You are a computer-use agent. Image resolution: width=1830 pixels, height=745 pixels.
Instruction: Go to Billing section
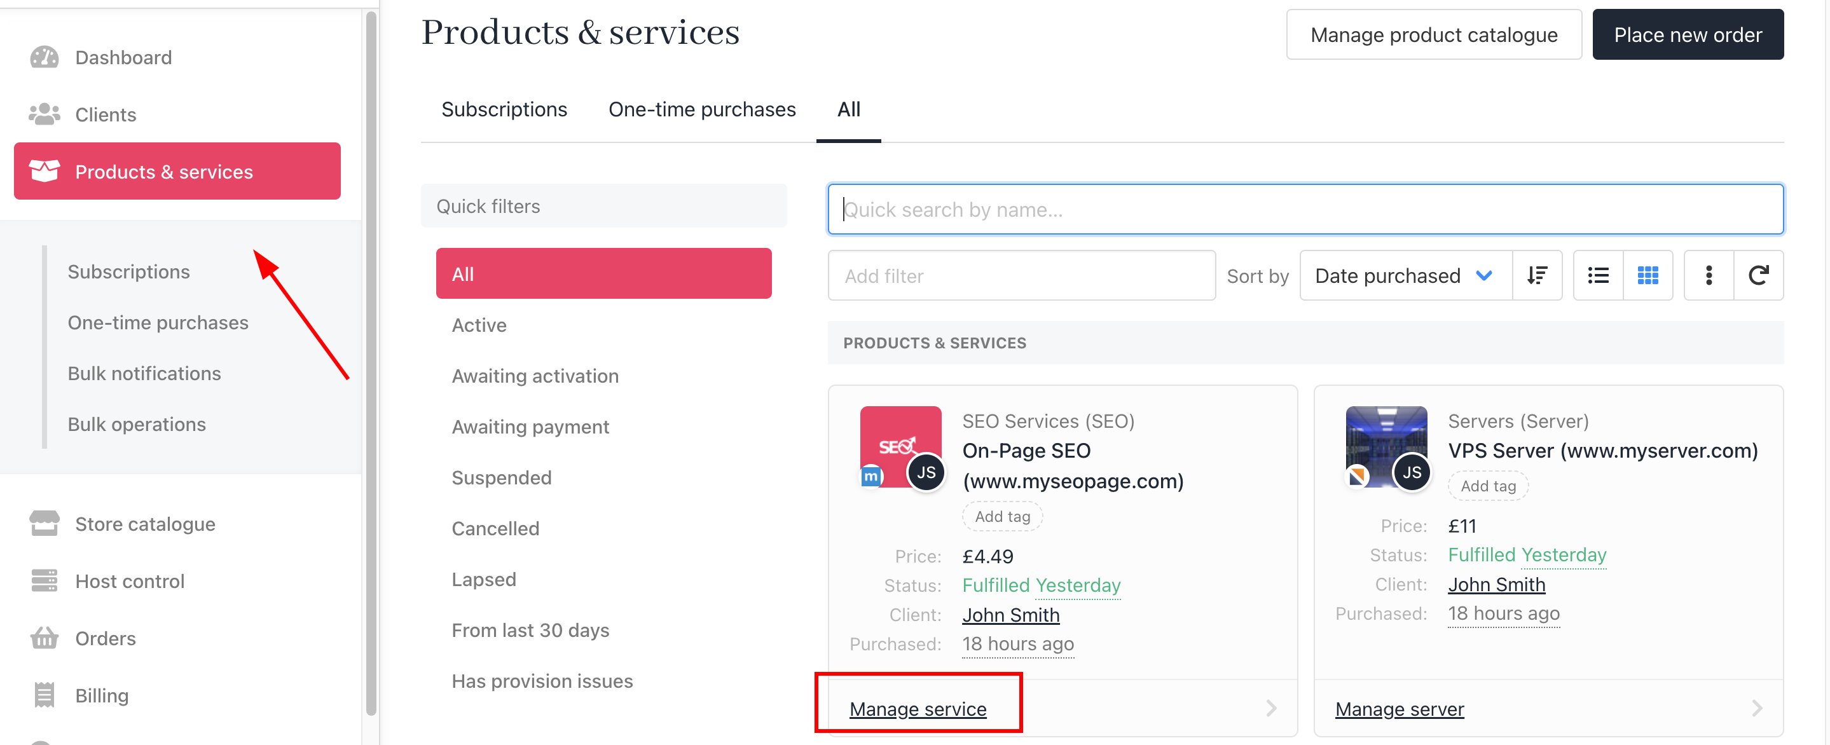point(102,695)
